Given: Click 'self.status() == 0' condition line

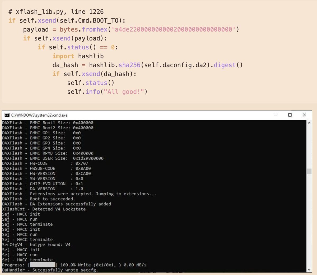Looking at the screenshot, I should pos(78,47).
